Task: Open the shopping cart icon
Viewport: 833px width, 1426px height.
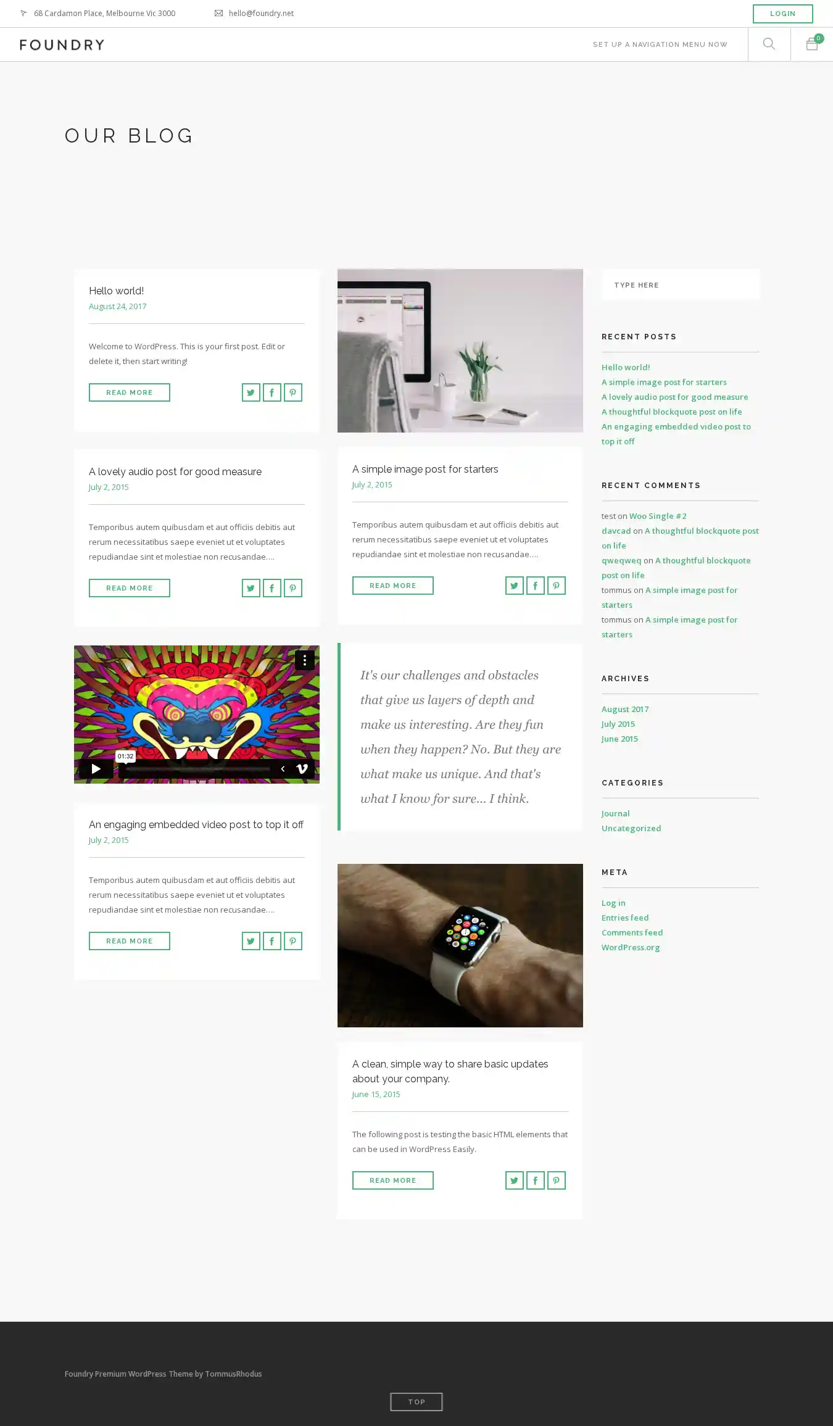Action: 812,44
